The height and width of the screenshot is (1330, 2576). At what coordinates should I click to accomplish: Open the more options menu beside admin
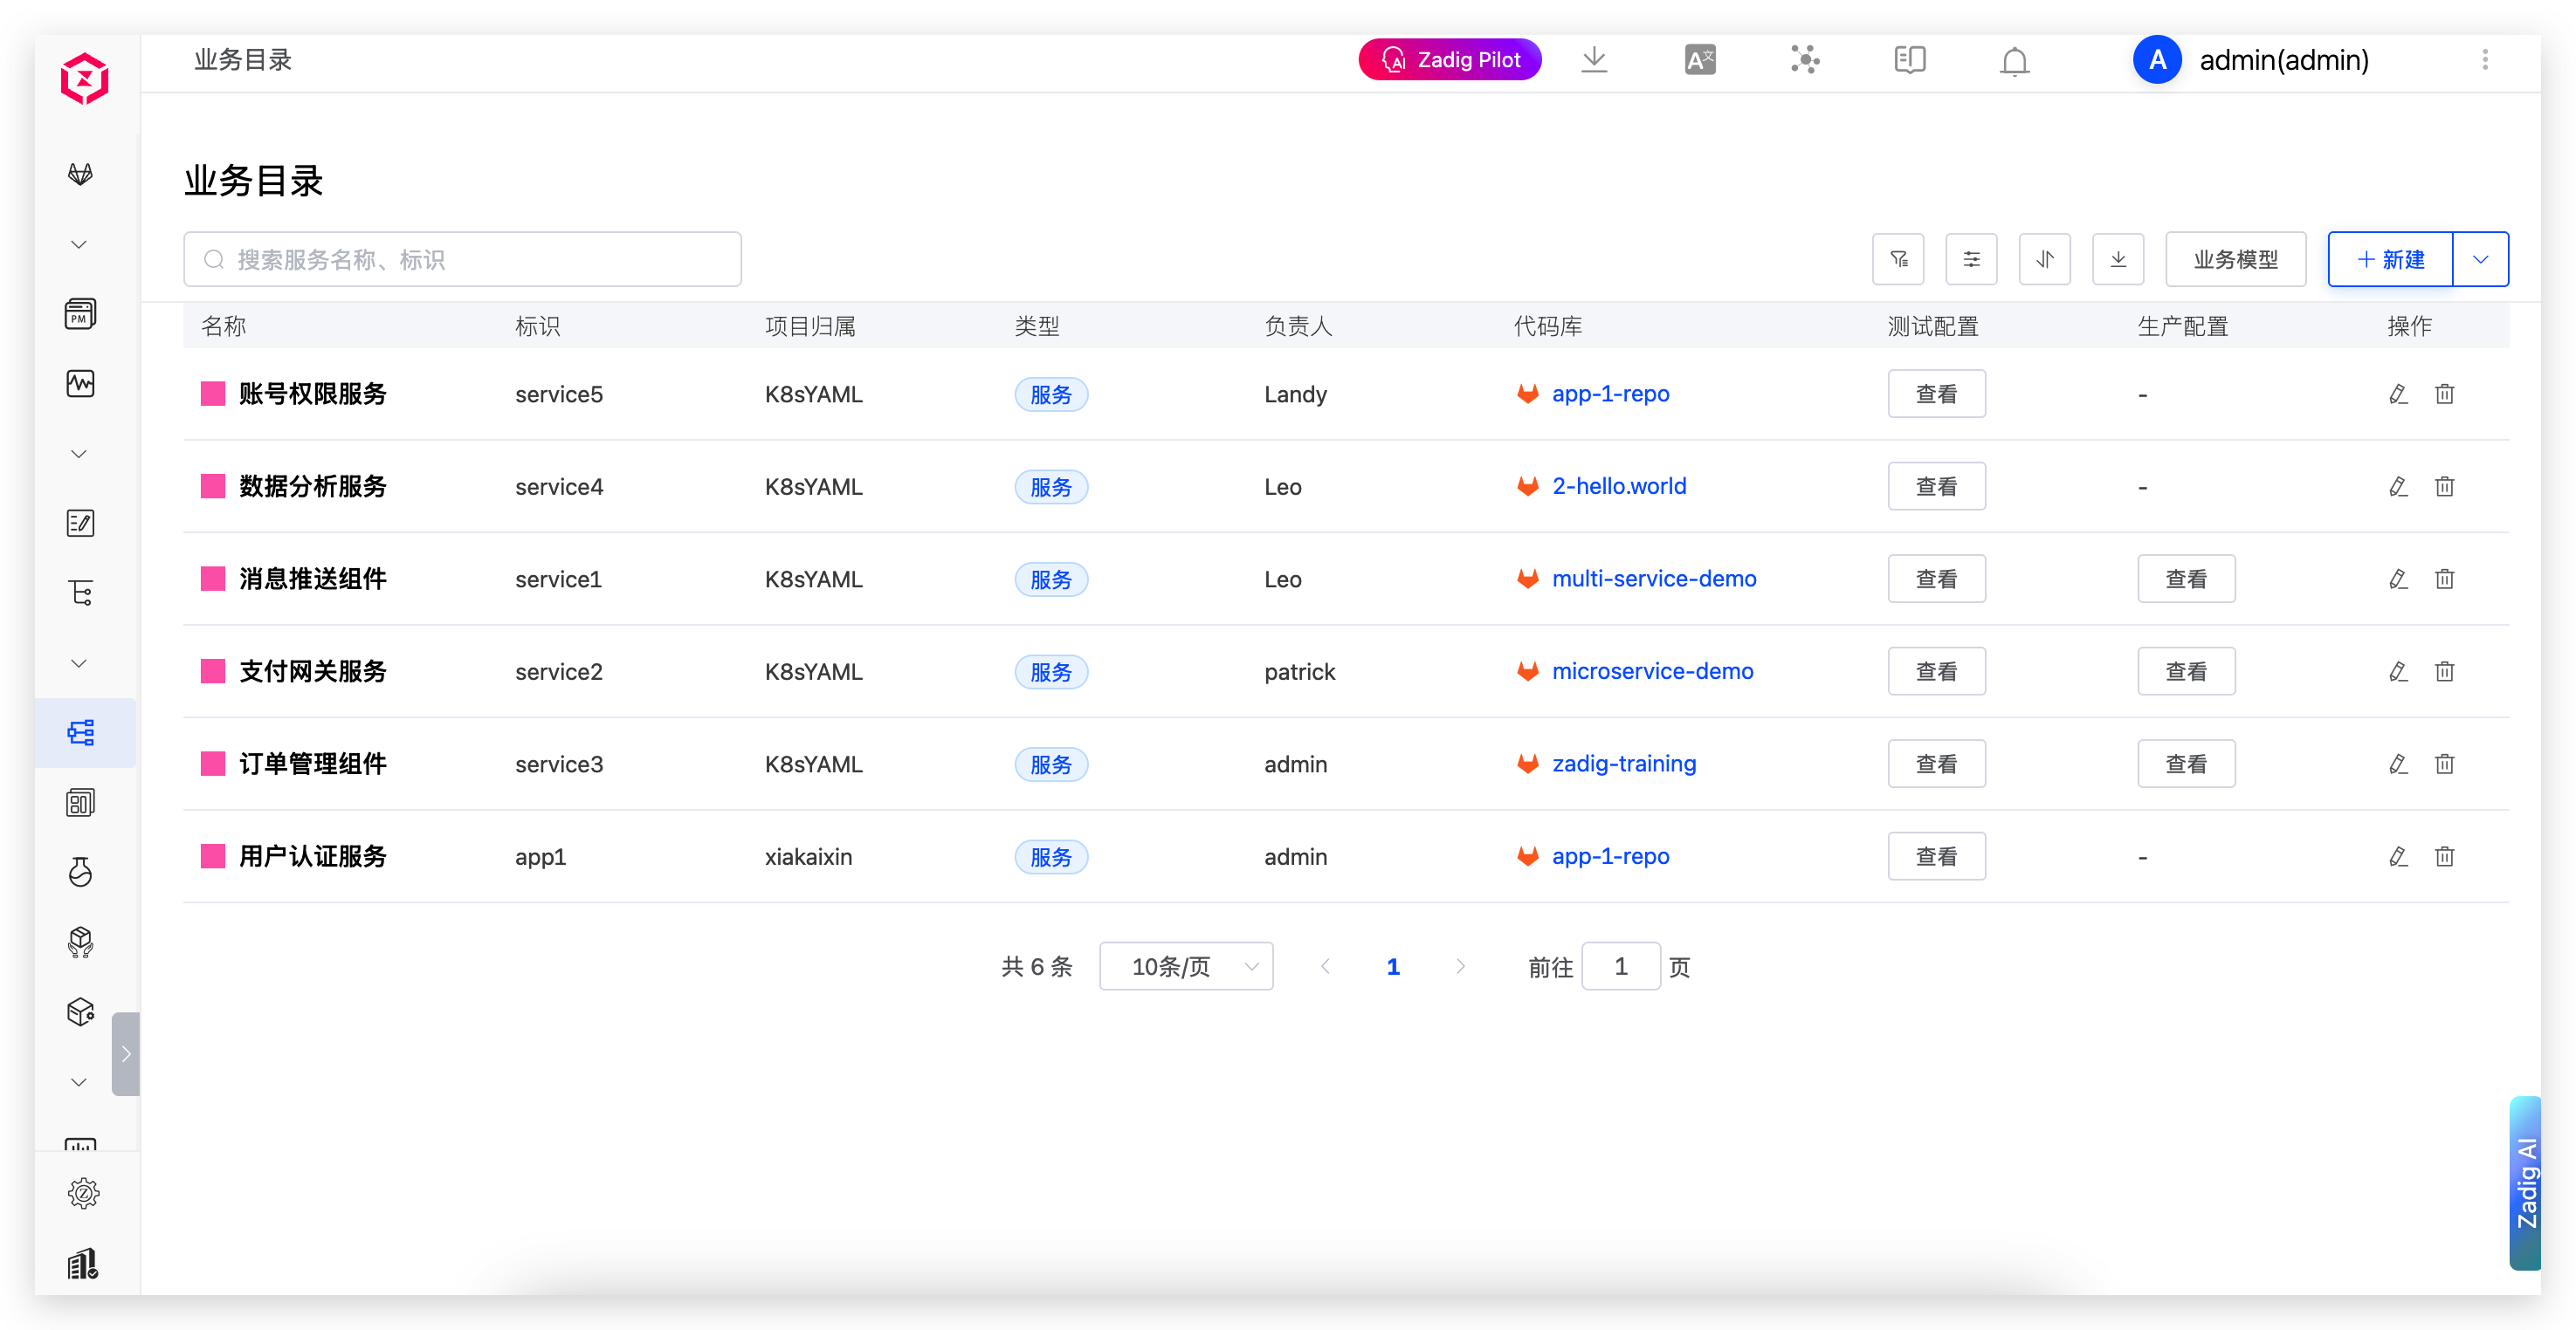point(2484,61)
